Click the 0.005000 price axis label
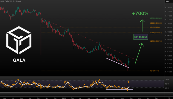 (x=168, y=40)
